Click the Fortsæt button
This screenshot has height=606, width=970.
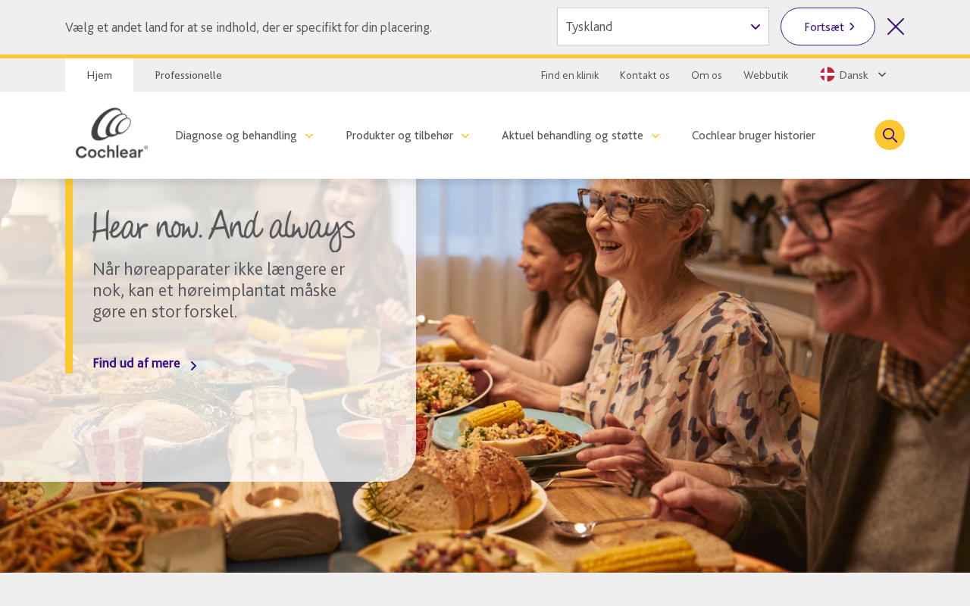click(x=828, y=27)
